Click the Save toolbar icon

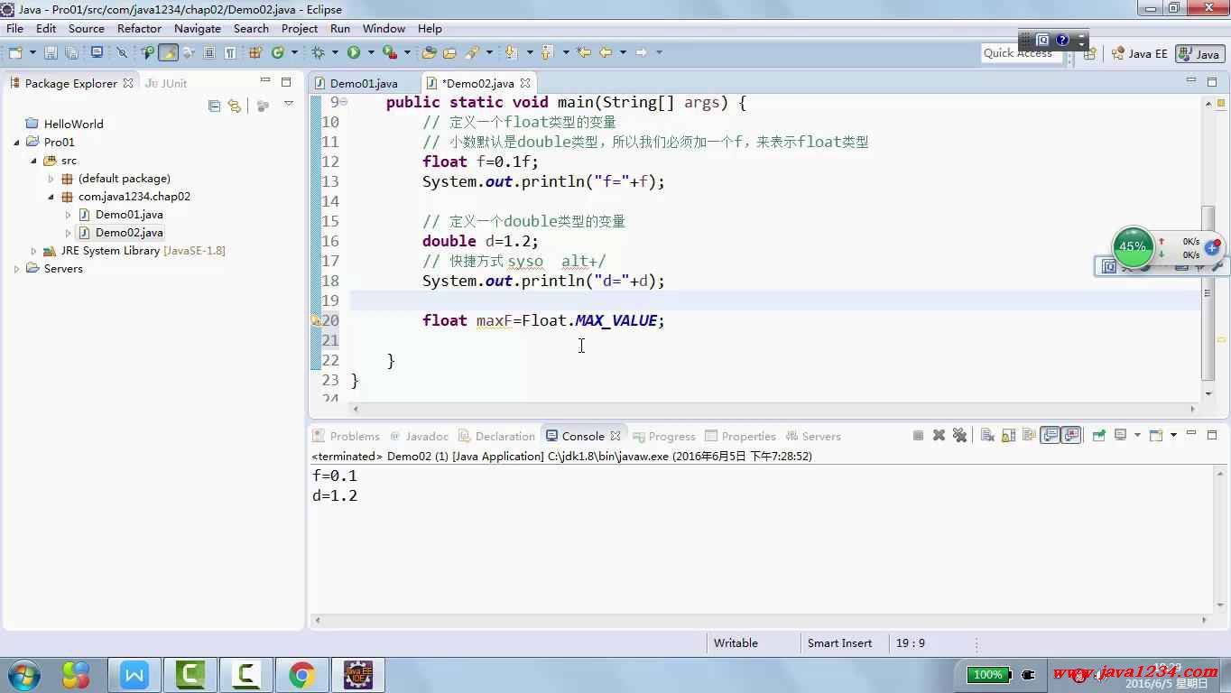pos(51,52)
